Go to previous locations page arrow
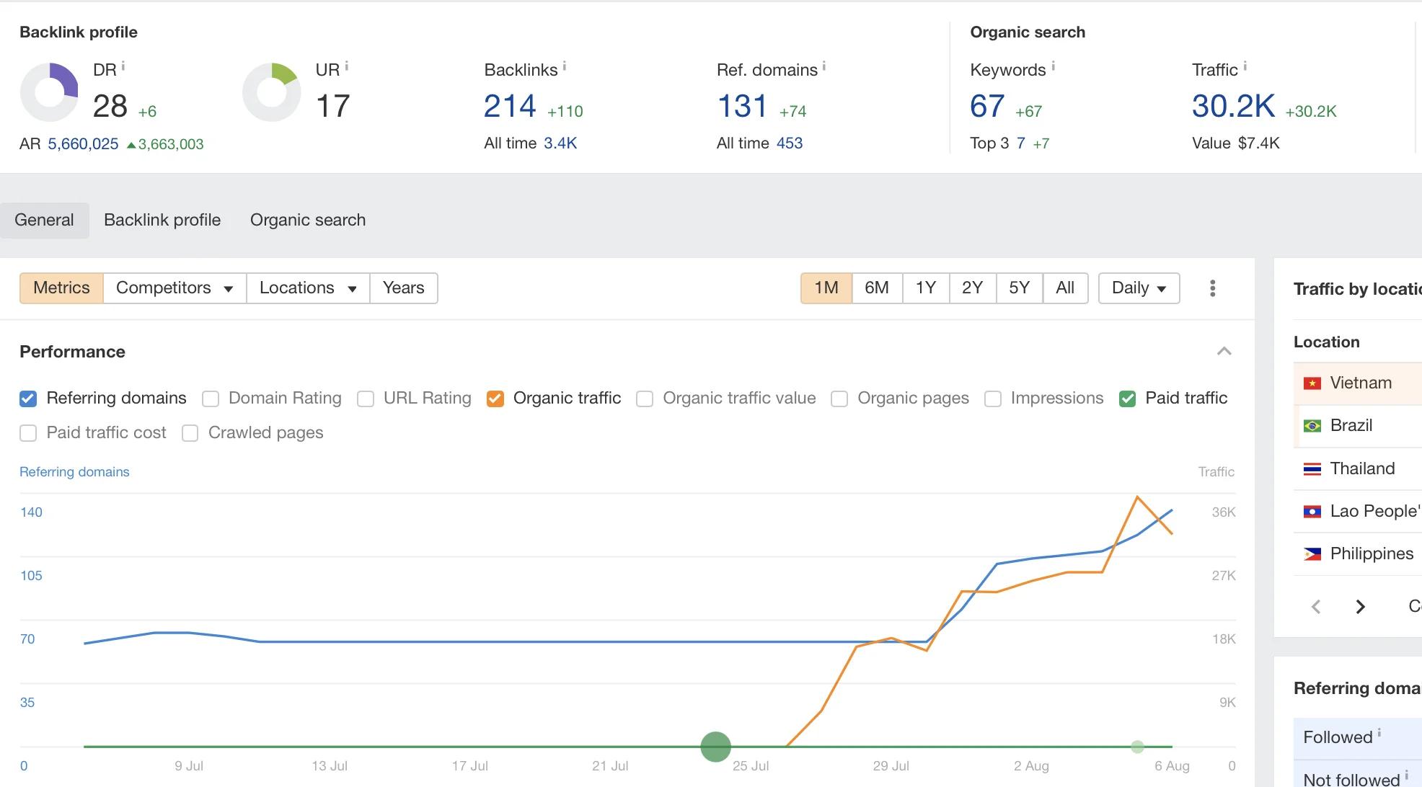The width and height of the screenshot is (1422, 787). click(x=1316, y=607)
